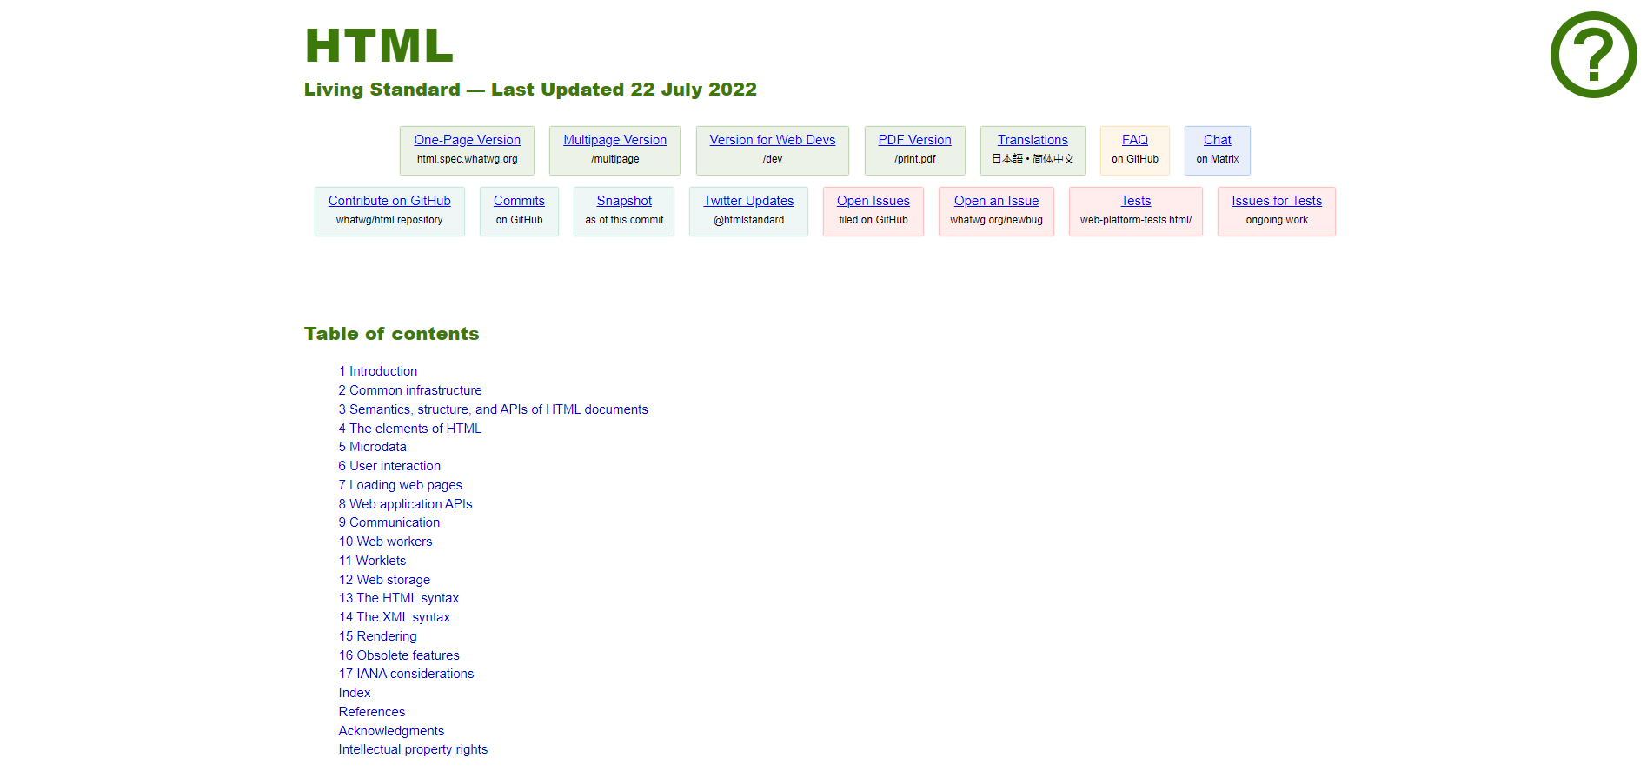Click the 'Table of contents' heading
Image resolution: width=1647 pixels, height=771 pixels.
(x=391, y=334)
